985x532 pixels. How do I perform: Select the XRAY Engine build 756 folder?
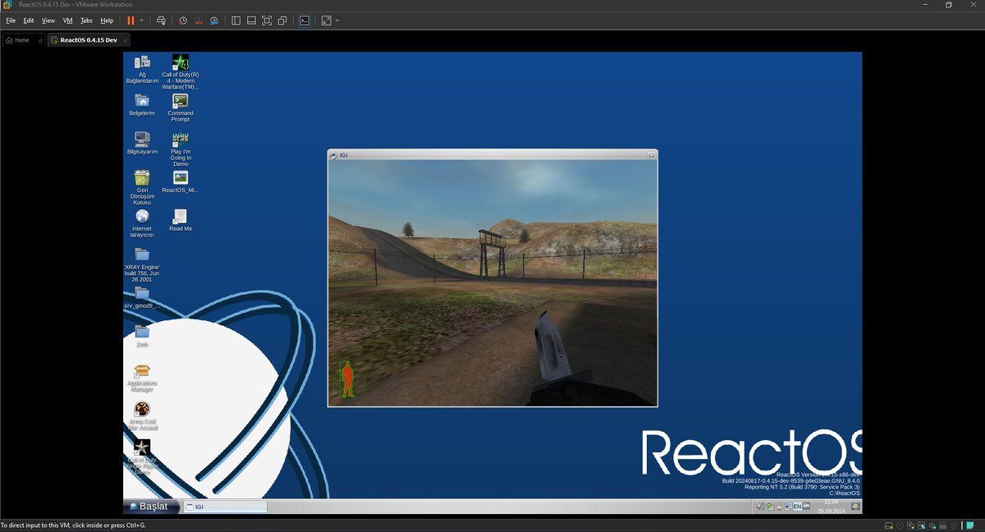click(142, 264)
